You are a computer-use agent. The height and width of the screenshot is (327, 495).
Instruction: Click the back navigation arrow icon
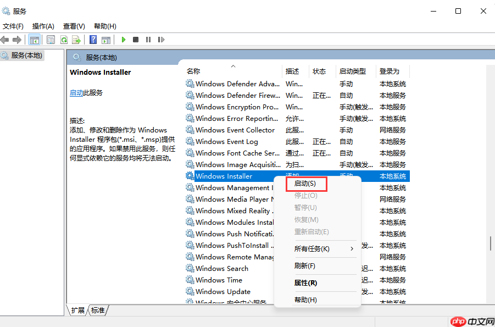coord(5,39)
